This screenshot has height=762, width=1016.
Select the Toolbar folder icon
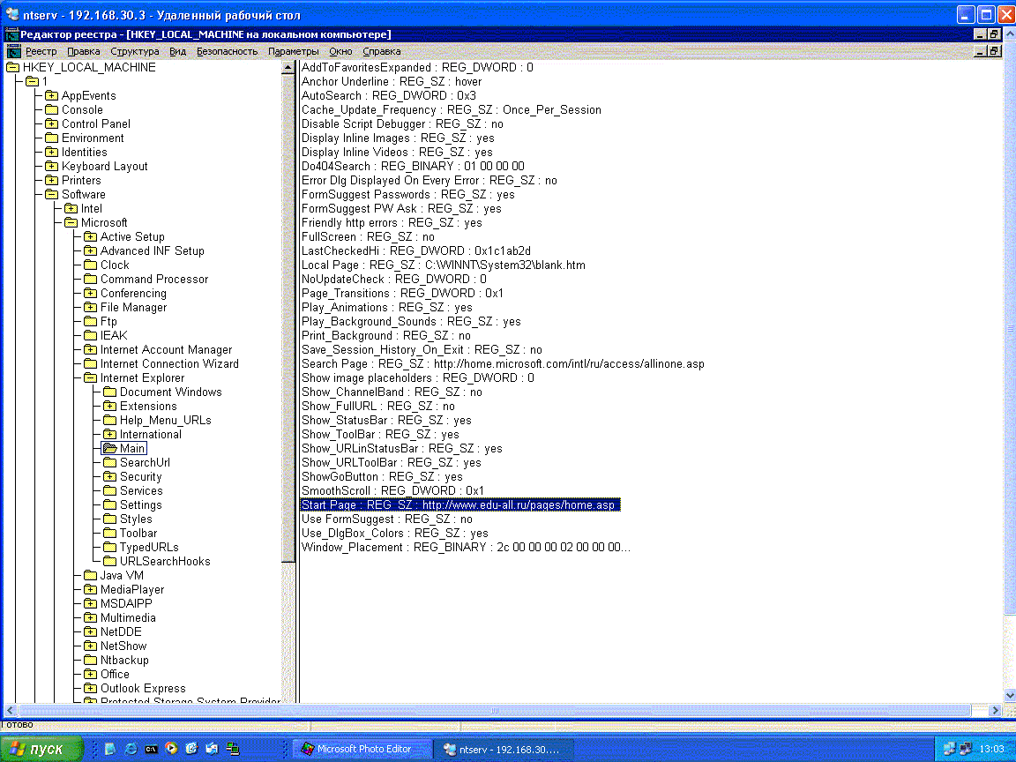[109, 534]
